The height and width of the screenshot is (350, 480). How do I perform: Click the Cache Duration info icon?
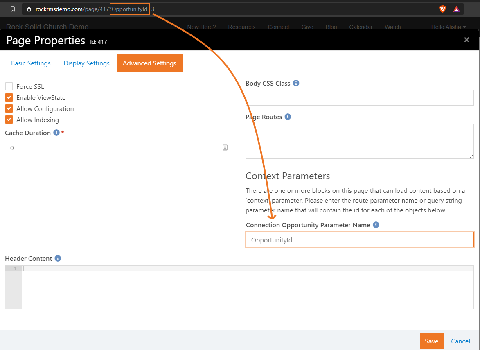[56, 133]
